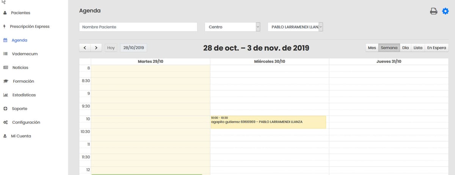Open Mi Cuenta from sidebar
455x175 pixels.
(21, 136)
